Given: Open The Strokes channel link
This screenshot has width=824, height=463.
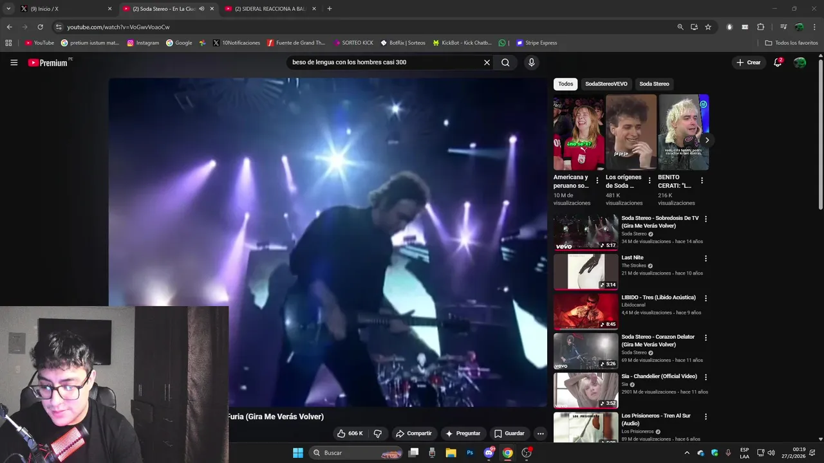Looking at the screenshot, I should [x=633, y=266].
